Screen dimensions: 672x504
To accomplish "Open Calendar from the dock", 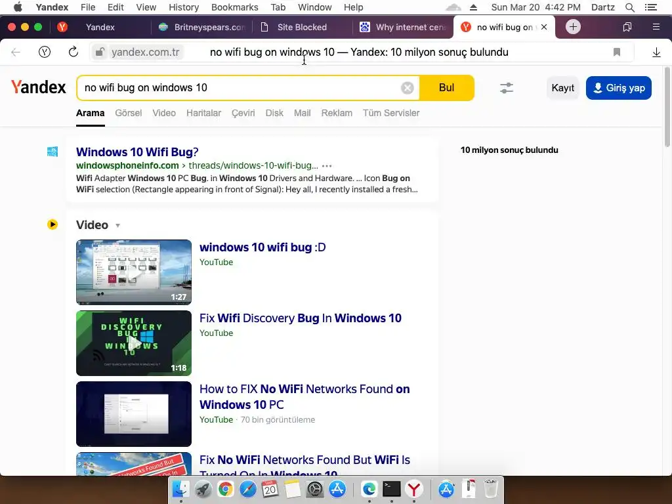I will pyautogui.click(x=270, y=489).
